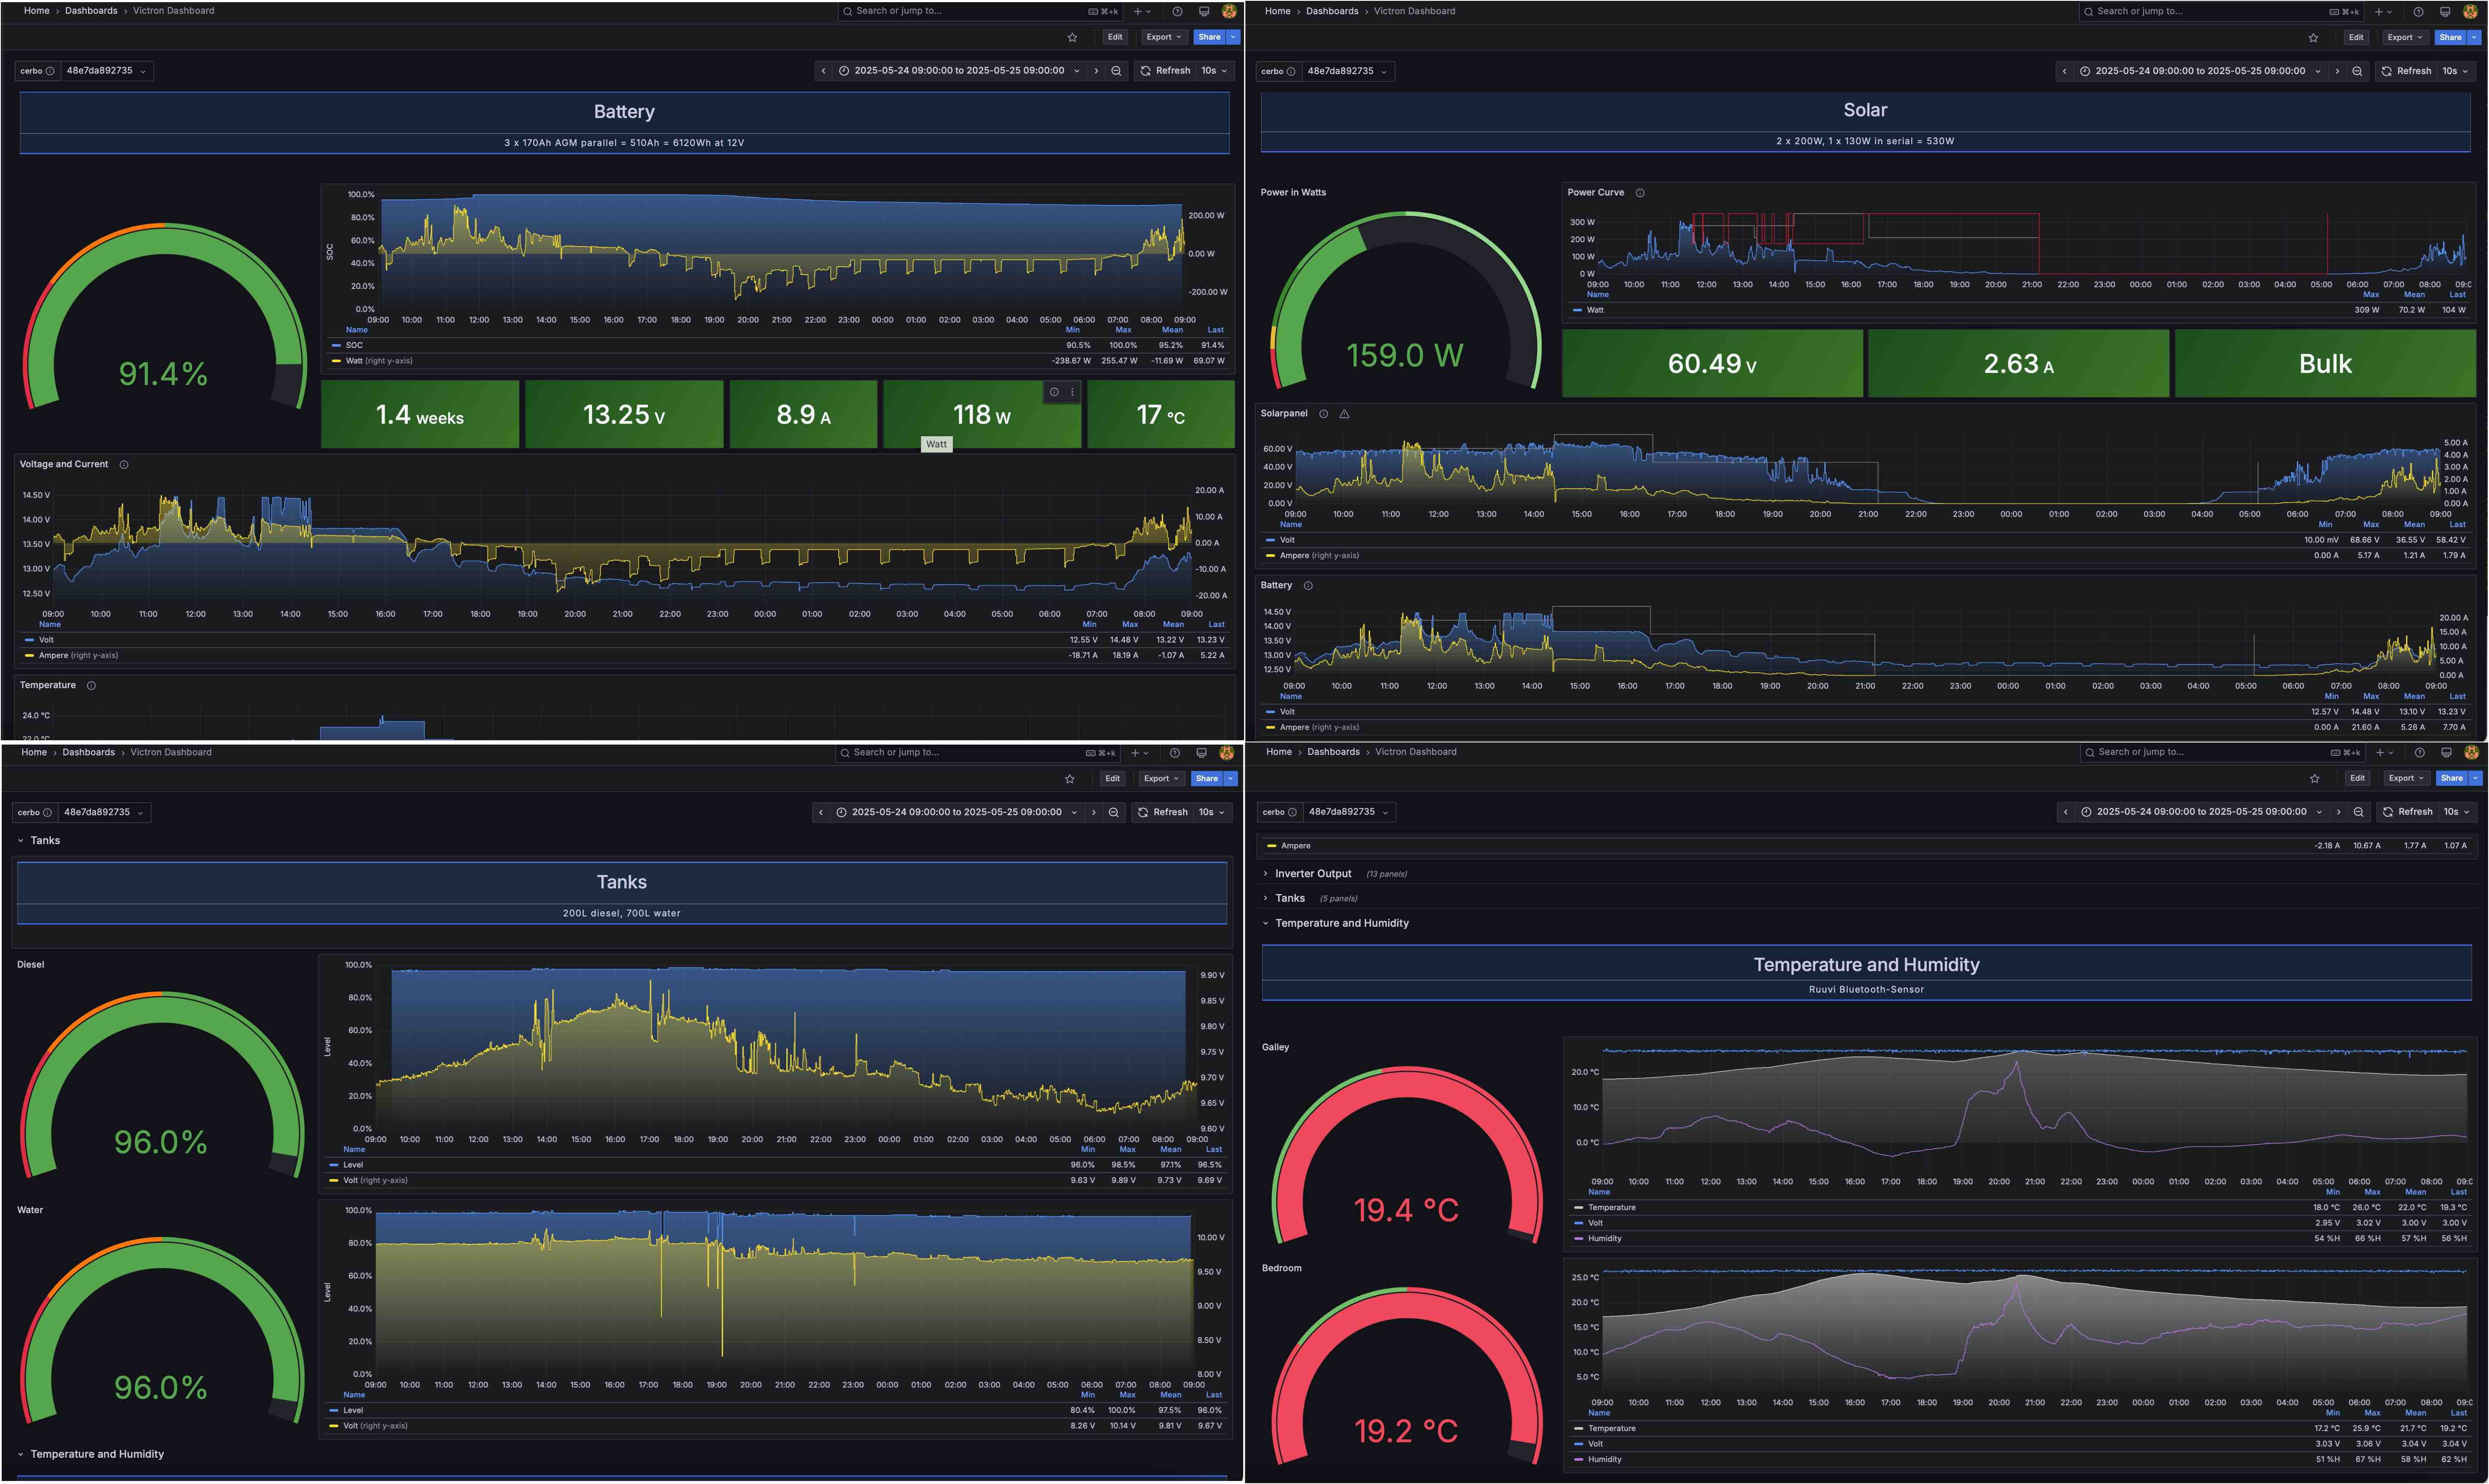Open the time range picker in the Solar pane
Screen dimensions: 2489x1484
2200,71
